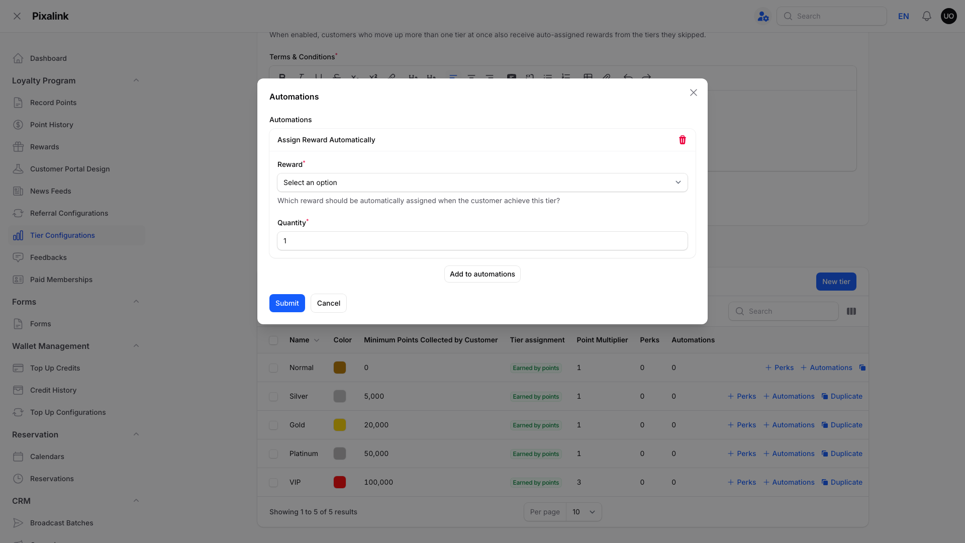Open the Per page dropdown
The image size is (965, 543).
click(584, 512)
